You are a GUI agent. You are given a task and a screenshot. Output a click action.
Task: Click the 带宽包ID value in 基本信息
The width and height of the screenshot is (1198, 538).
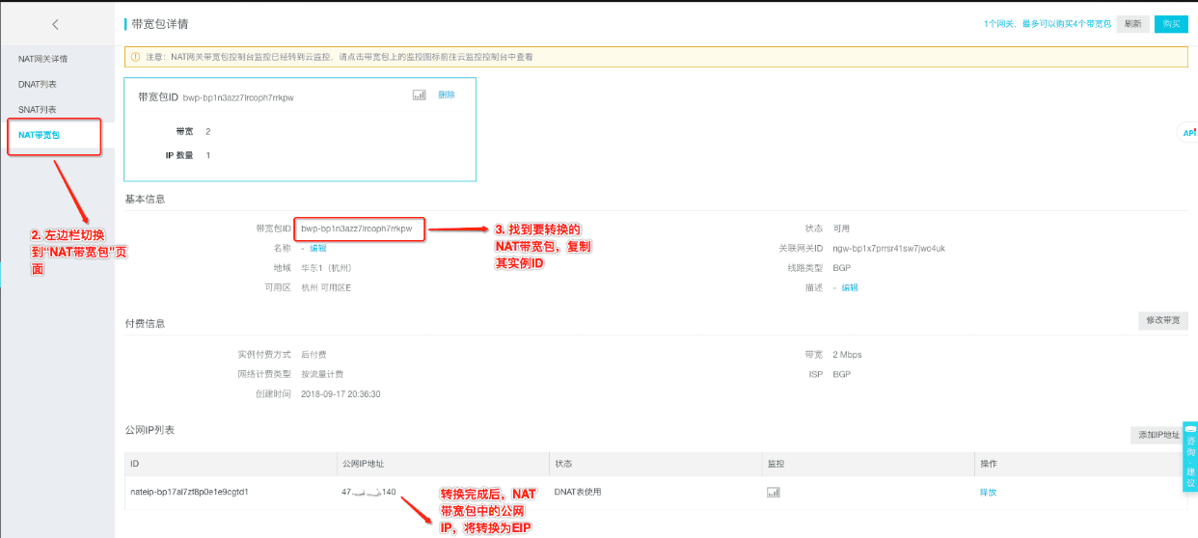357,229
